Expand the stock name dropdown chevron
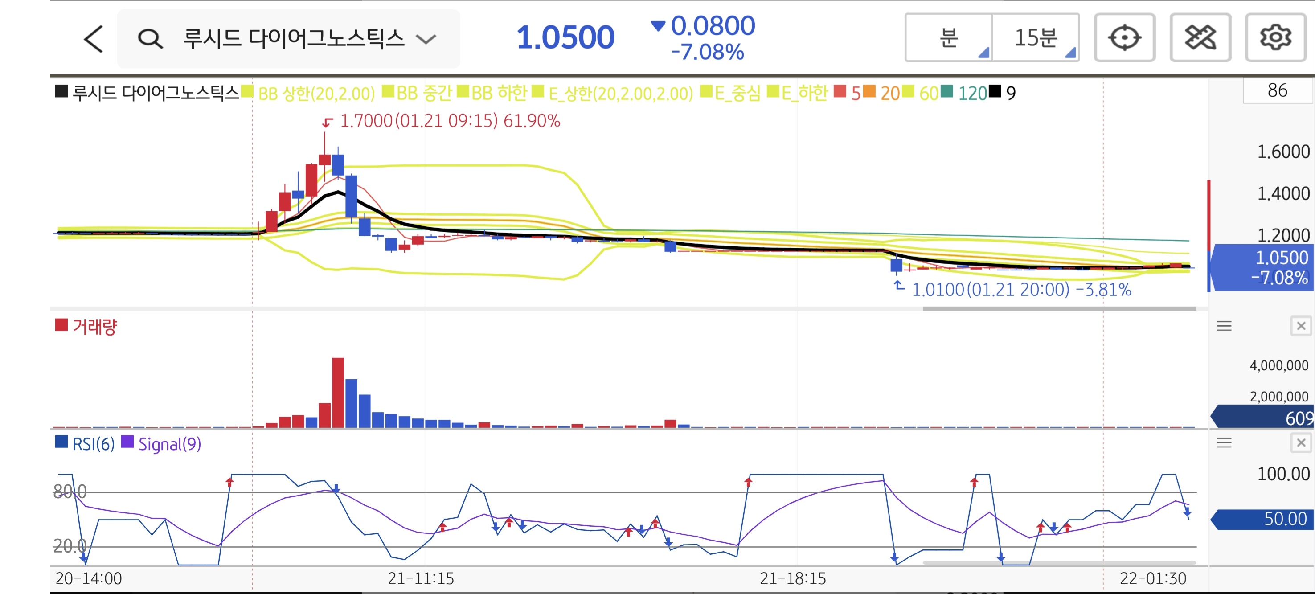This screenshot has height=594, width=1315. tap(426, 39)
